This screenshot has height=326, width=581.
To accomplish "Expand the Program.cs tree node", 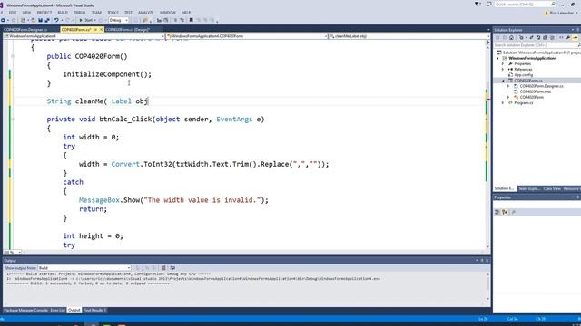I will click(503, 102).
